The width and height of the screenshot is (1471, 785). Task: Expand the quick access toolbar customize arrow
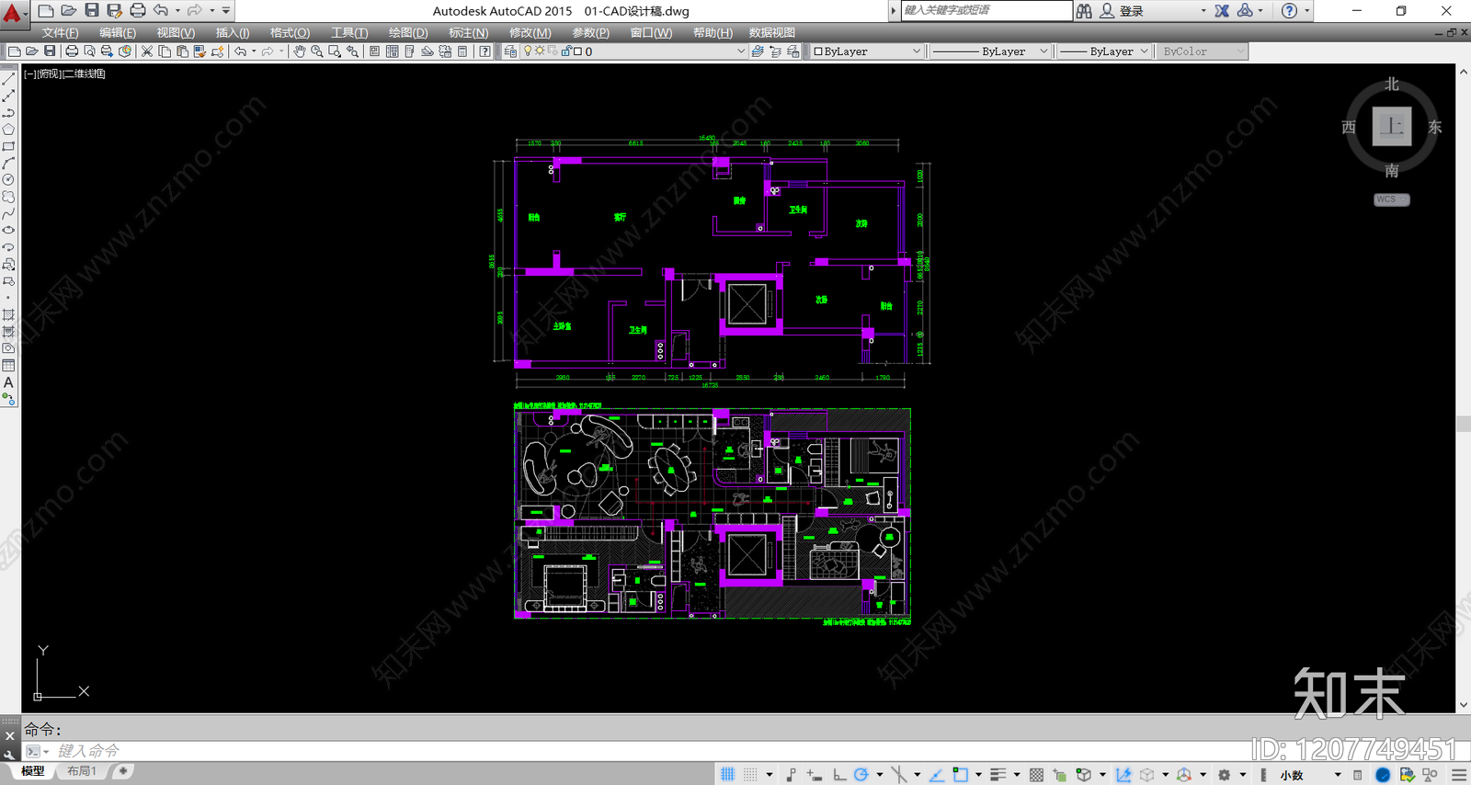[x=226, y=11]
